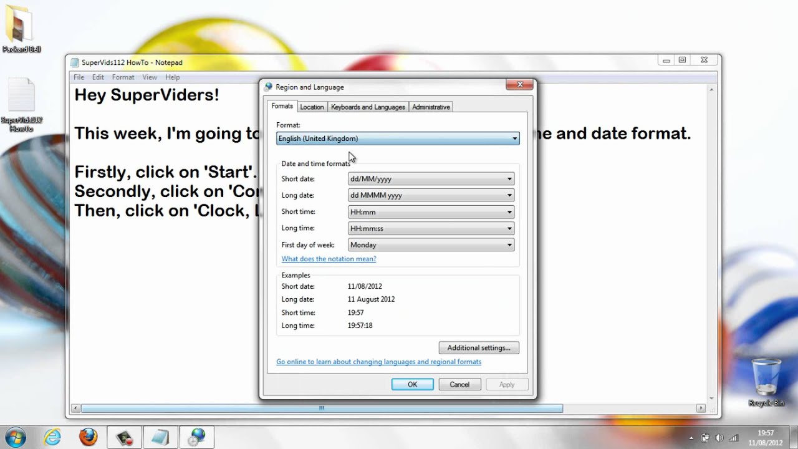Screen dimensions: 798x449
Task: Open the Recycle Bin icon
Action: tap(766, 382)
